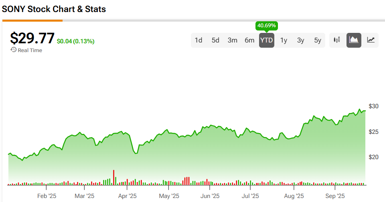385x202 pixels.
Task: Set chart range to 6m
Action: tap(249, 40)
